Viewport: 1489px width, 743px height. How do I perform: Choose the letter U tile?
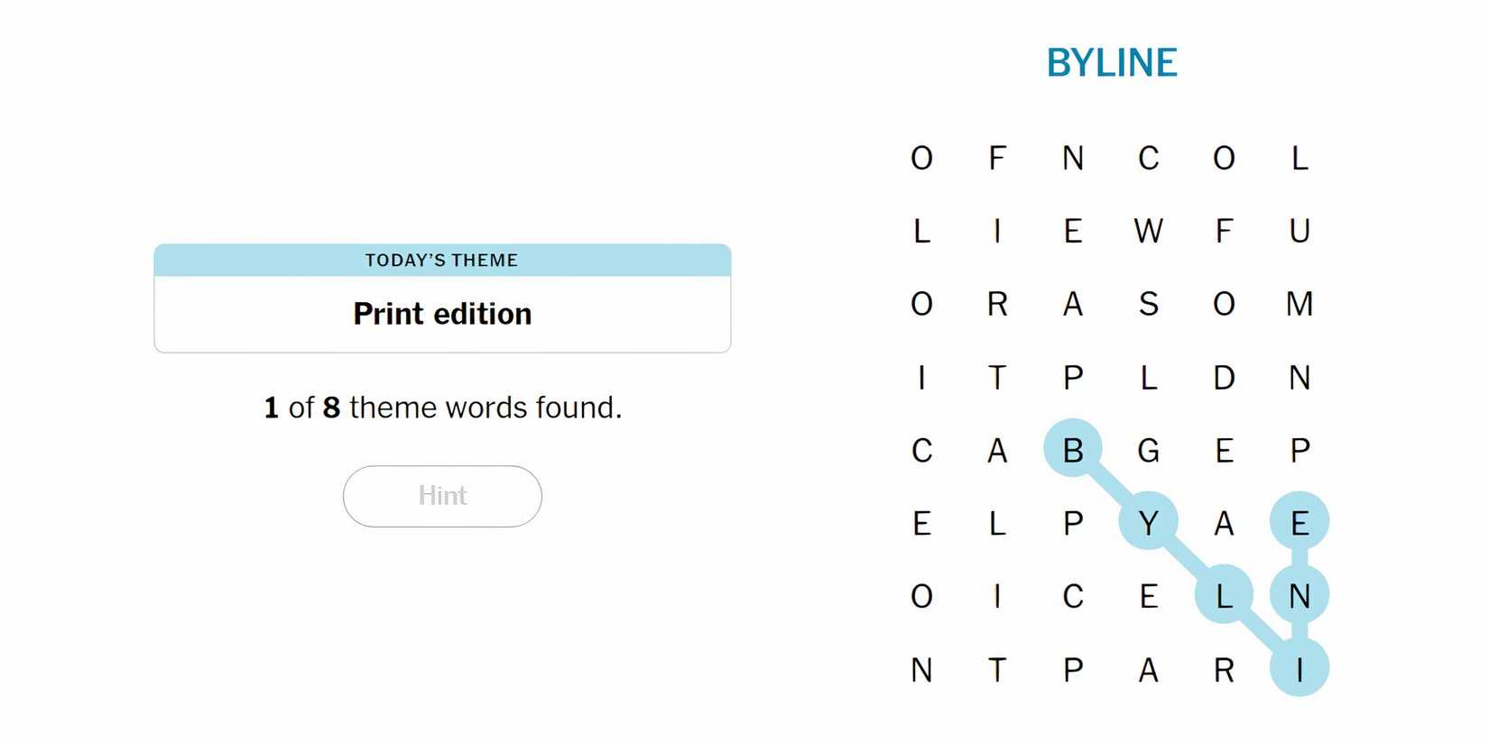click(x=1299, y=232)
